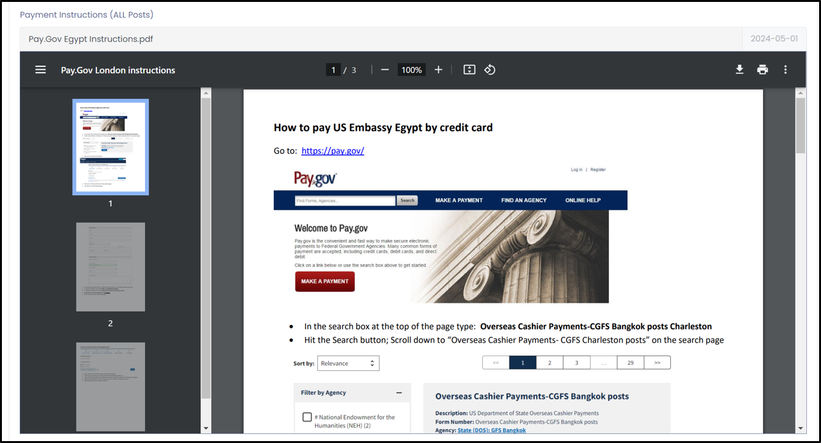
Task: Collapse the Filter by Agency section
Action: [399, 393]
